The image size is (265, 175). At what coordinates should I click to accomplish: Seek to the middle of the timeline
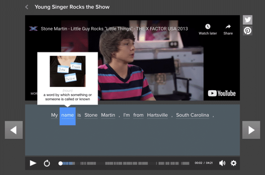click(125, 163)
